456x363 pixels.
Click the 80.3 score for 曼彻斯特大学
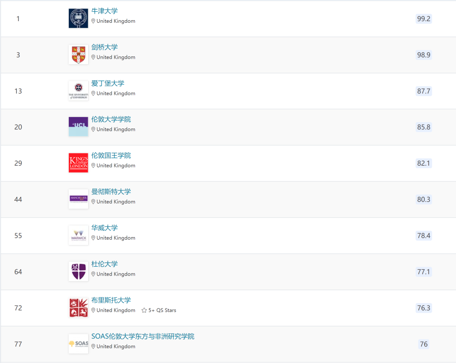pyautogui.click(x=423, y=199)
